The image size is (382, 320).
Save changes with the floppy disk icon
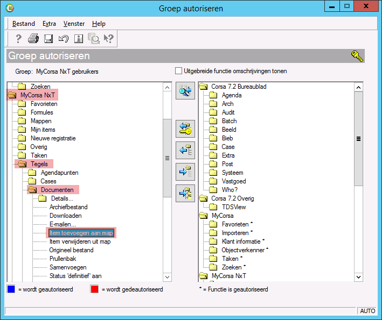click(48, 39)
